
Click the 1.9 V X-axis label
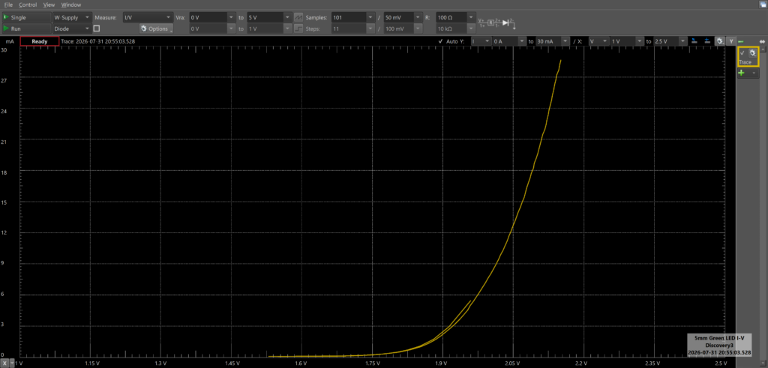pos(442,363)
